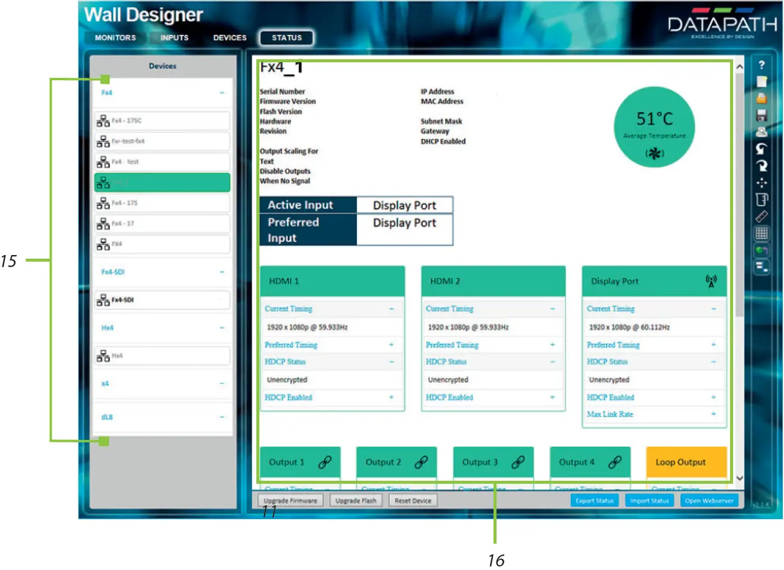This screenshot has height=570, width=784.
Task: Click the 1920 x 1080p @ 60.112Hz timing value
Action: tap(629, 328)
